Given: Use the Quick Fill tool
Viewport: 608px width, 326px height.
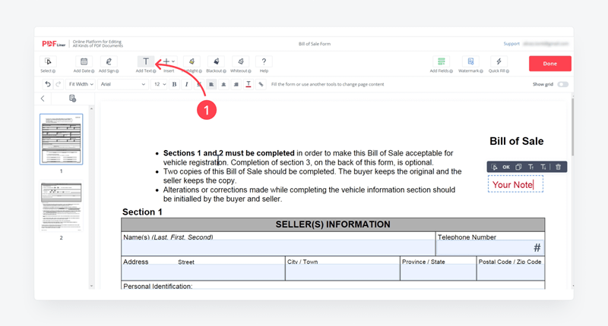Looking at the screenshot, I should [499, 62].
